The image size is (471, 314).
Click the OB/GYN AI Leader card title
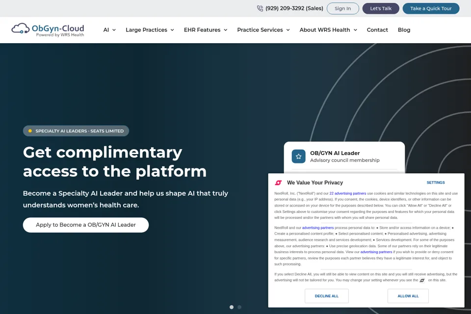coord(335,153)
